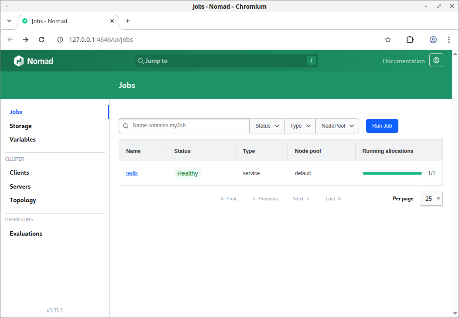
Task: Close the Jobs - Nomad tab
Action: click(x=112, y=21)
